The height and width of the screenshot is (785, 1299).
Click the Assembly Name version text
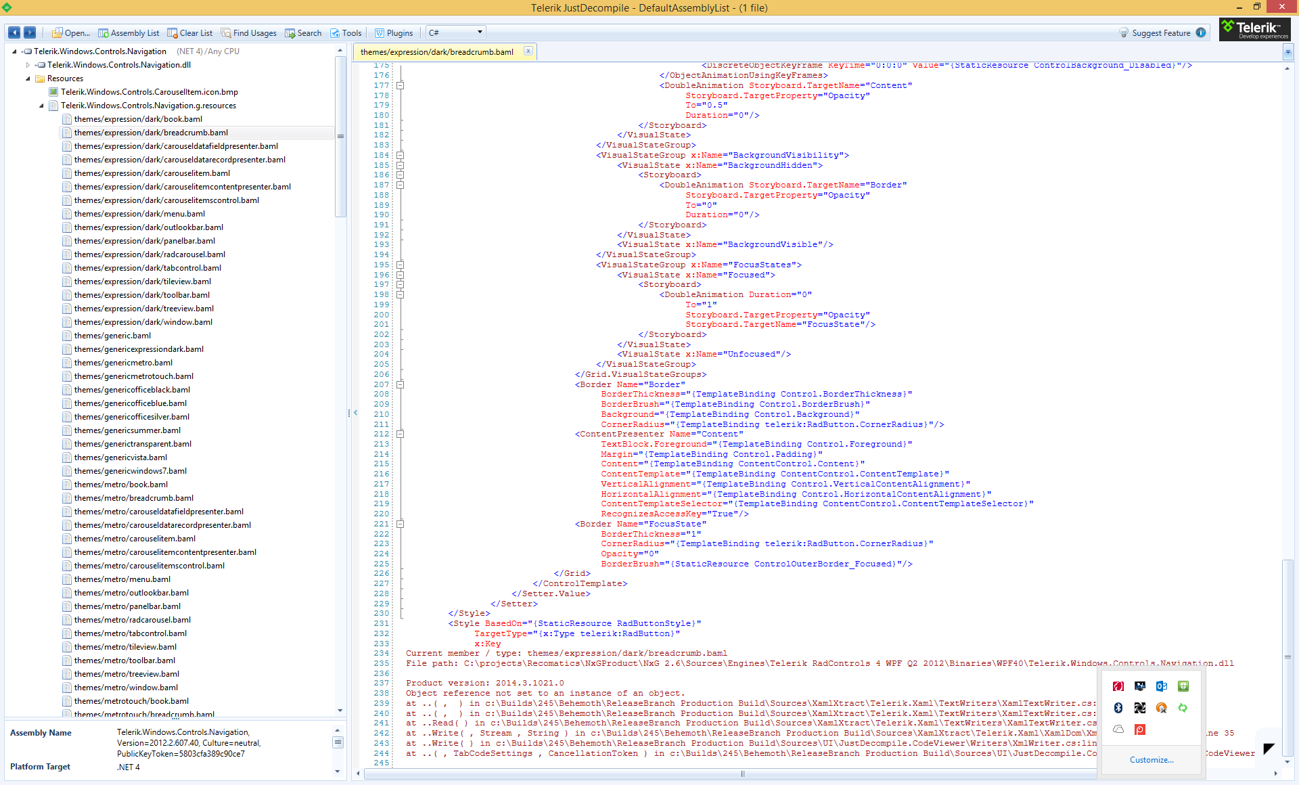[x=189, y=743]
